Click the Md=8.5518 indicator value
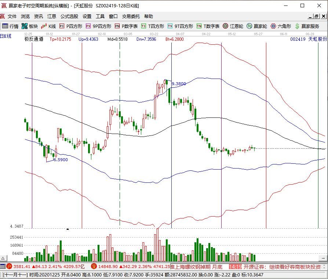This screenshot has height=279, width=328. (117, 39)
